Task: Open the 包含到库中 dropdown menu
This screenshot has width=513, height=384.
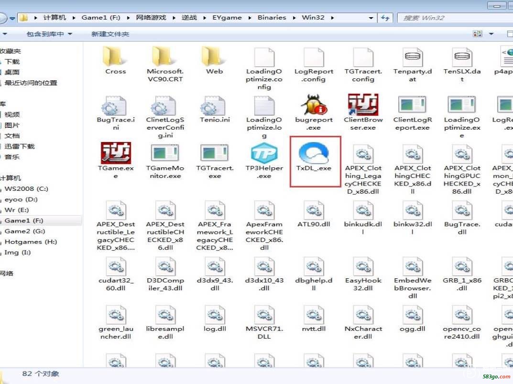Action: point(49,34)
